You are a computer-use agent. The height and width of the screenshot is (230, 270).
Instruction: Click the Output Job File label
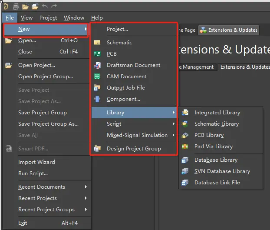126,88
